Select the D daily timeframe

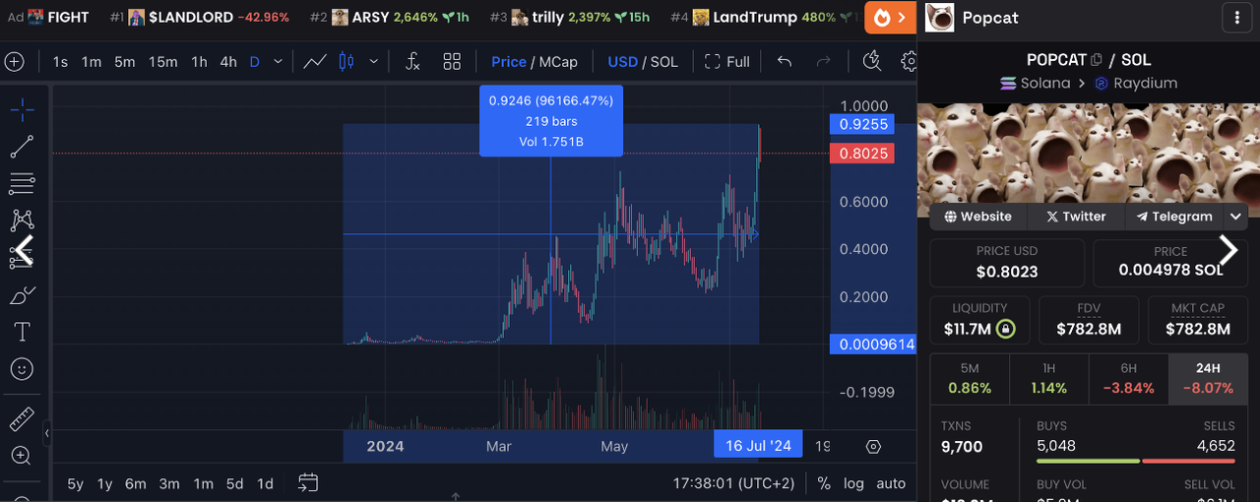click(255, 62)
